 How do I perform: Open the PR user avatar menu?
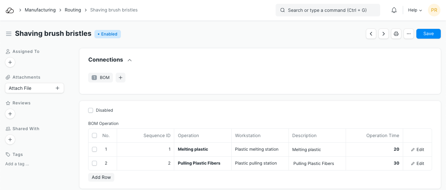pyautogui.click(x=434, y=10)
